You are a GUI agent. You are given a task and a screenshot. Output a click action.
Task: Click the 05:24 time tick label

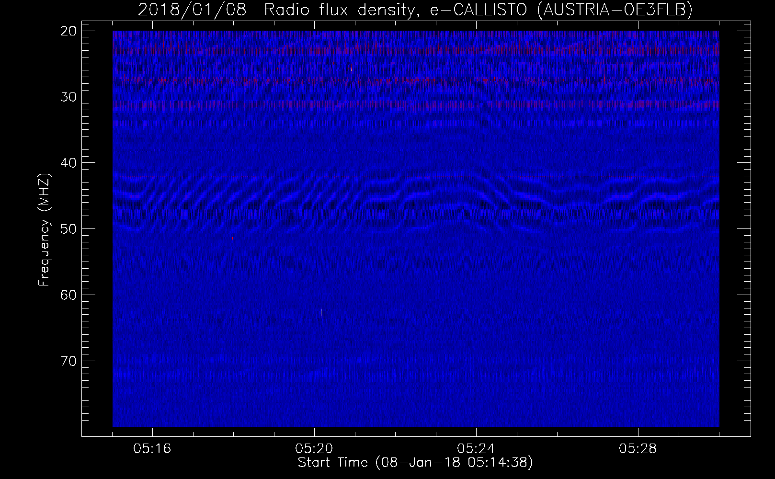point(476,449)
